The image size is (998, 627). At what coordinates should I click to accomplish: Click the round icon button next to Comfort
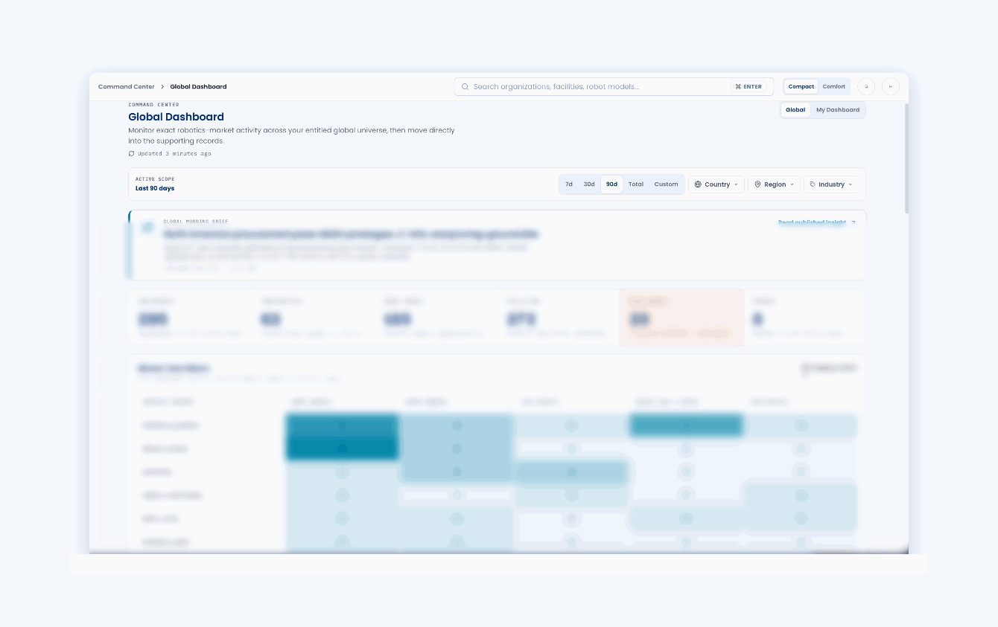(866, 86)
